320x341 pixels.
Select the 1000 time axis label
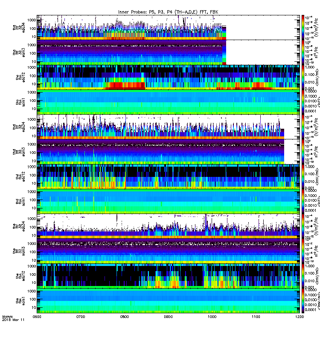212,317
